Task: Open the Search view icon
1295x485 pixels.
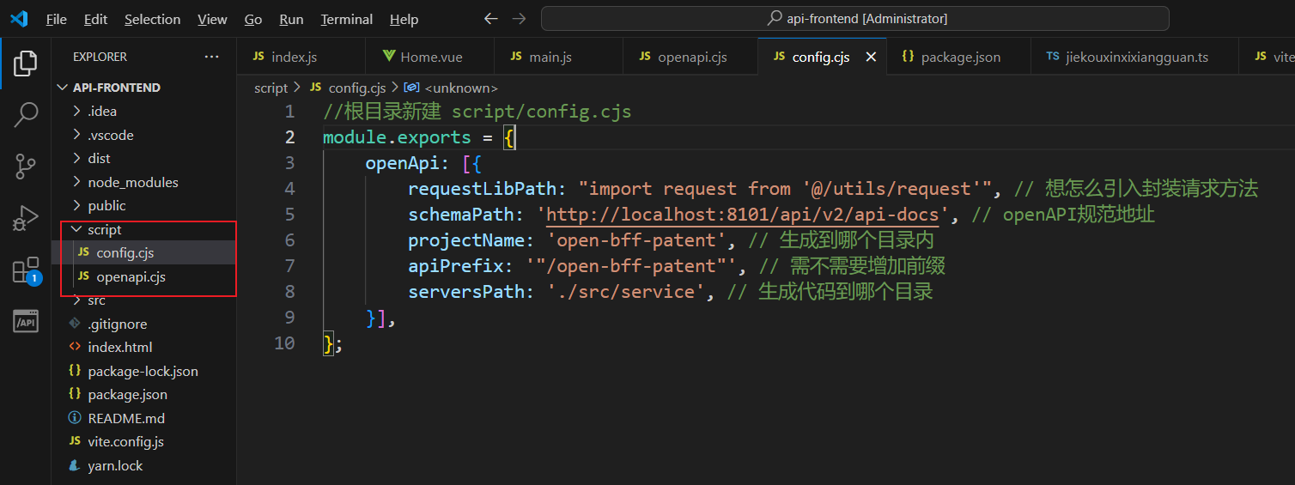Action: click(x=26, y=114)
